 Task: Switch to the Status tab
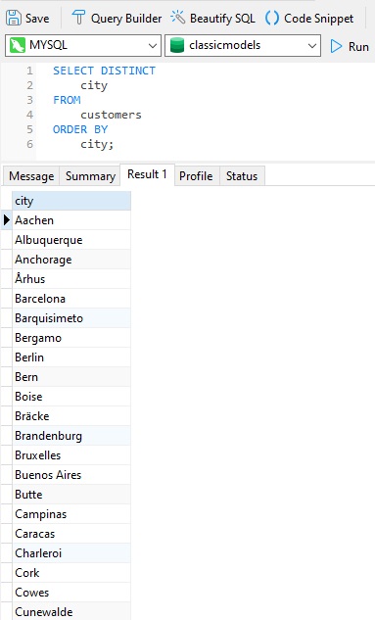242,176
